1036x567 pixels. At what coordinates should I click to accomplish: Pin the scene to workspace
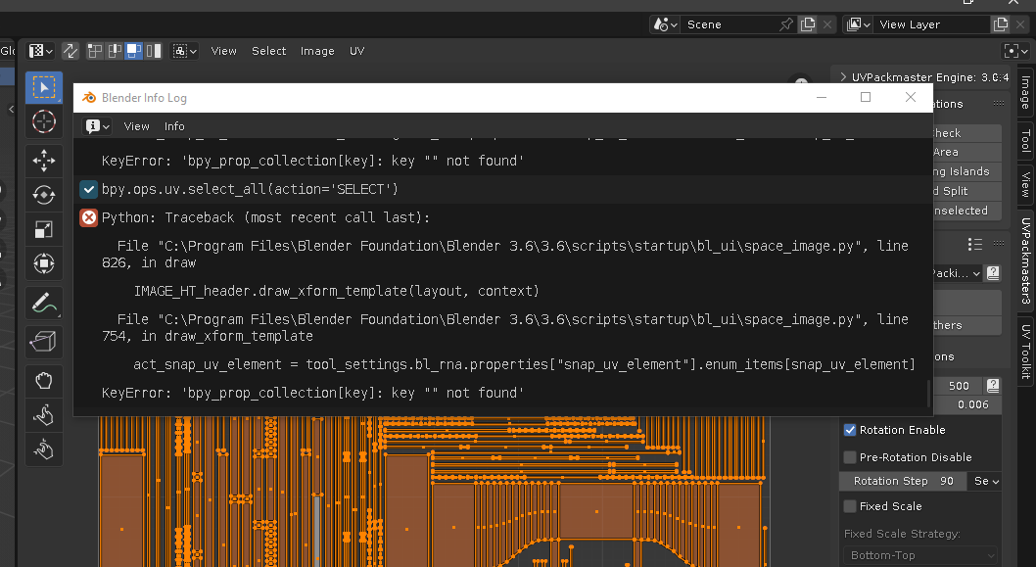click(x=786, y=24)
